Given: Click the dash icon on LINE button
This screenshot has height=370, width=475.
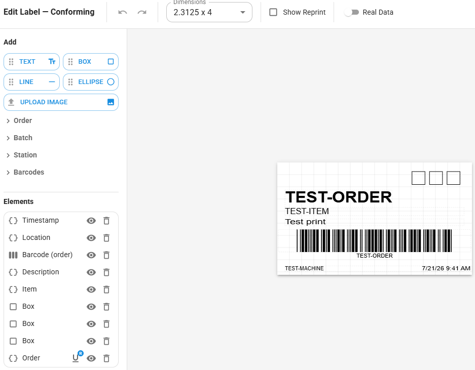Looking at the screenshot, I should (x=52, y=82).
